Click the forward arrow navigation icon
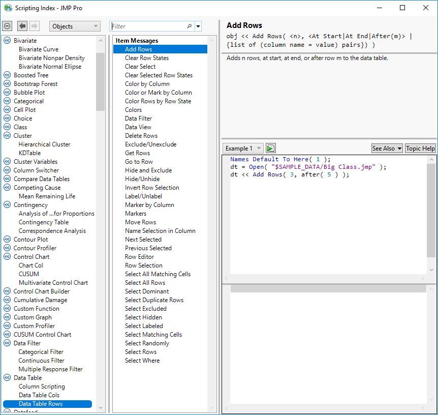 (35, 26)
